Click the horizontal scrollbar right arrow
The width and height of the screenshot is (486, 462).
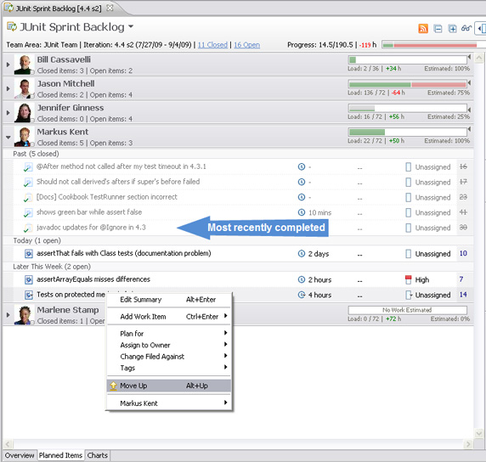point(467,444)
